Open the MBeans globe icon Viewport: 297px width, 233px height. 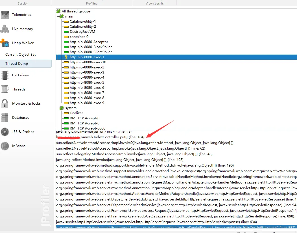[5, 146]
